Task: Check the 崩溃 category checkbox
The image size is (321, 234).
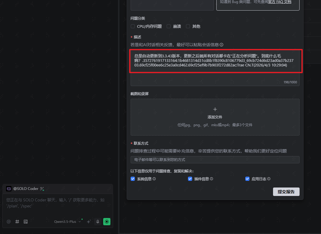Action: coord(169,26)
